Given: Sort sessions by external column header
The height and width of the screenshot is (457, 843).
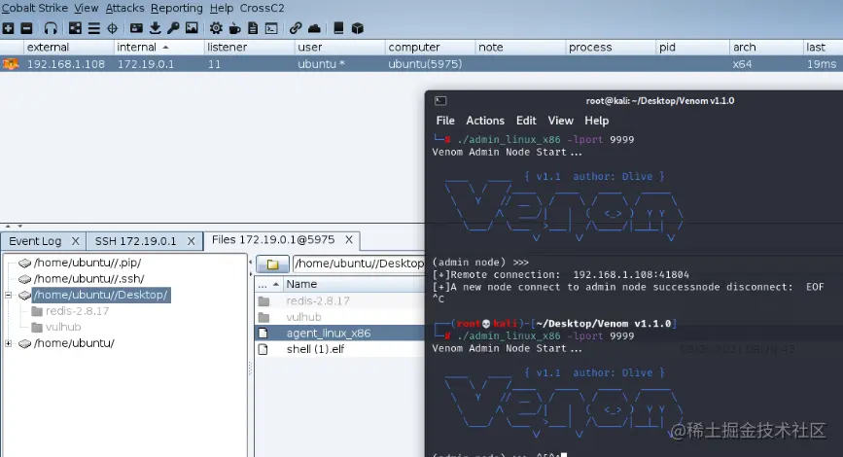Looking at the screenshot, I should 69,48.
